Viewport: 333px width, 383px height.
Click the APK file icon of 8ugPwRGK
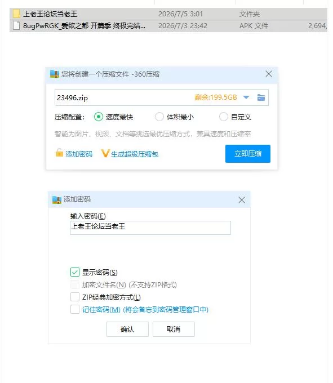pyautogui.click(x=16, y=25)
